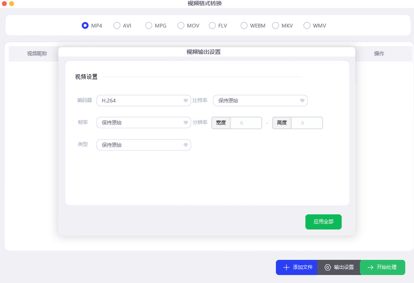Open the 比特率 bitrate dropdown
The image size is (414, 283).
coord(260,100)
